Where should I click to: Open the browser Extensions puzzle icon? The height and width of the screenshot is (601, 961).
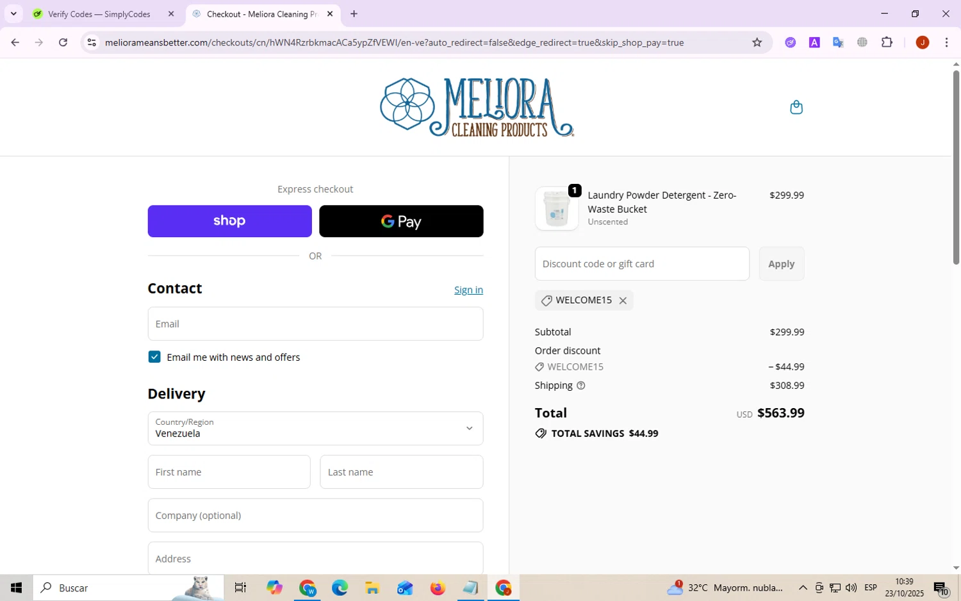[887, 42]
